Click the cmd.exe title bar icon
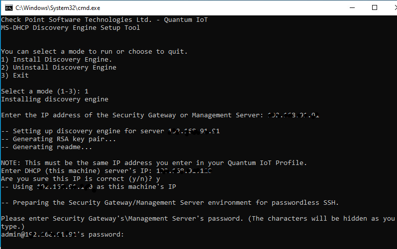Image resolution: width=397 pixels, height=249 pixels. (8, 8)
